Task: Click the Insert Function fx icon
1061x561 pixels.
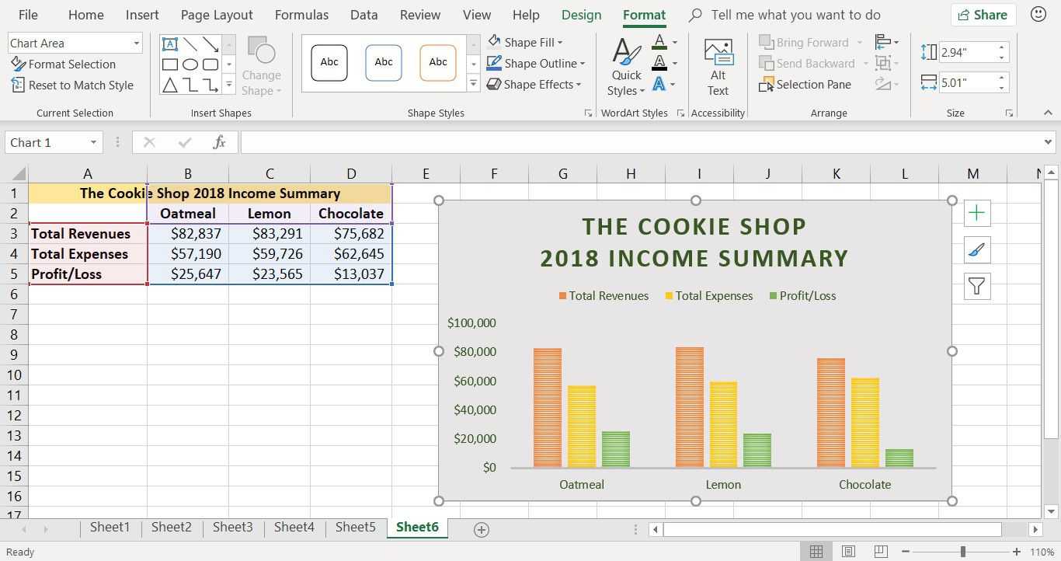Action: pos(219,142)
